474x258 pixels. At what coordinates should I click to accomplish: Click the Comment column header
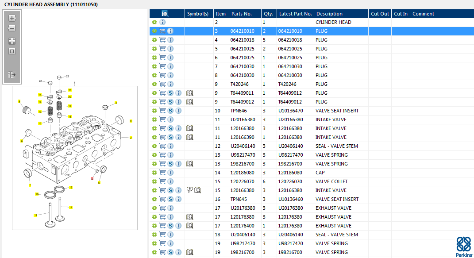442,14
